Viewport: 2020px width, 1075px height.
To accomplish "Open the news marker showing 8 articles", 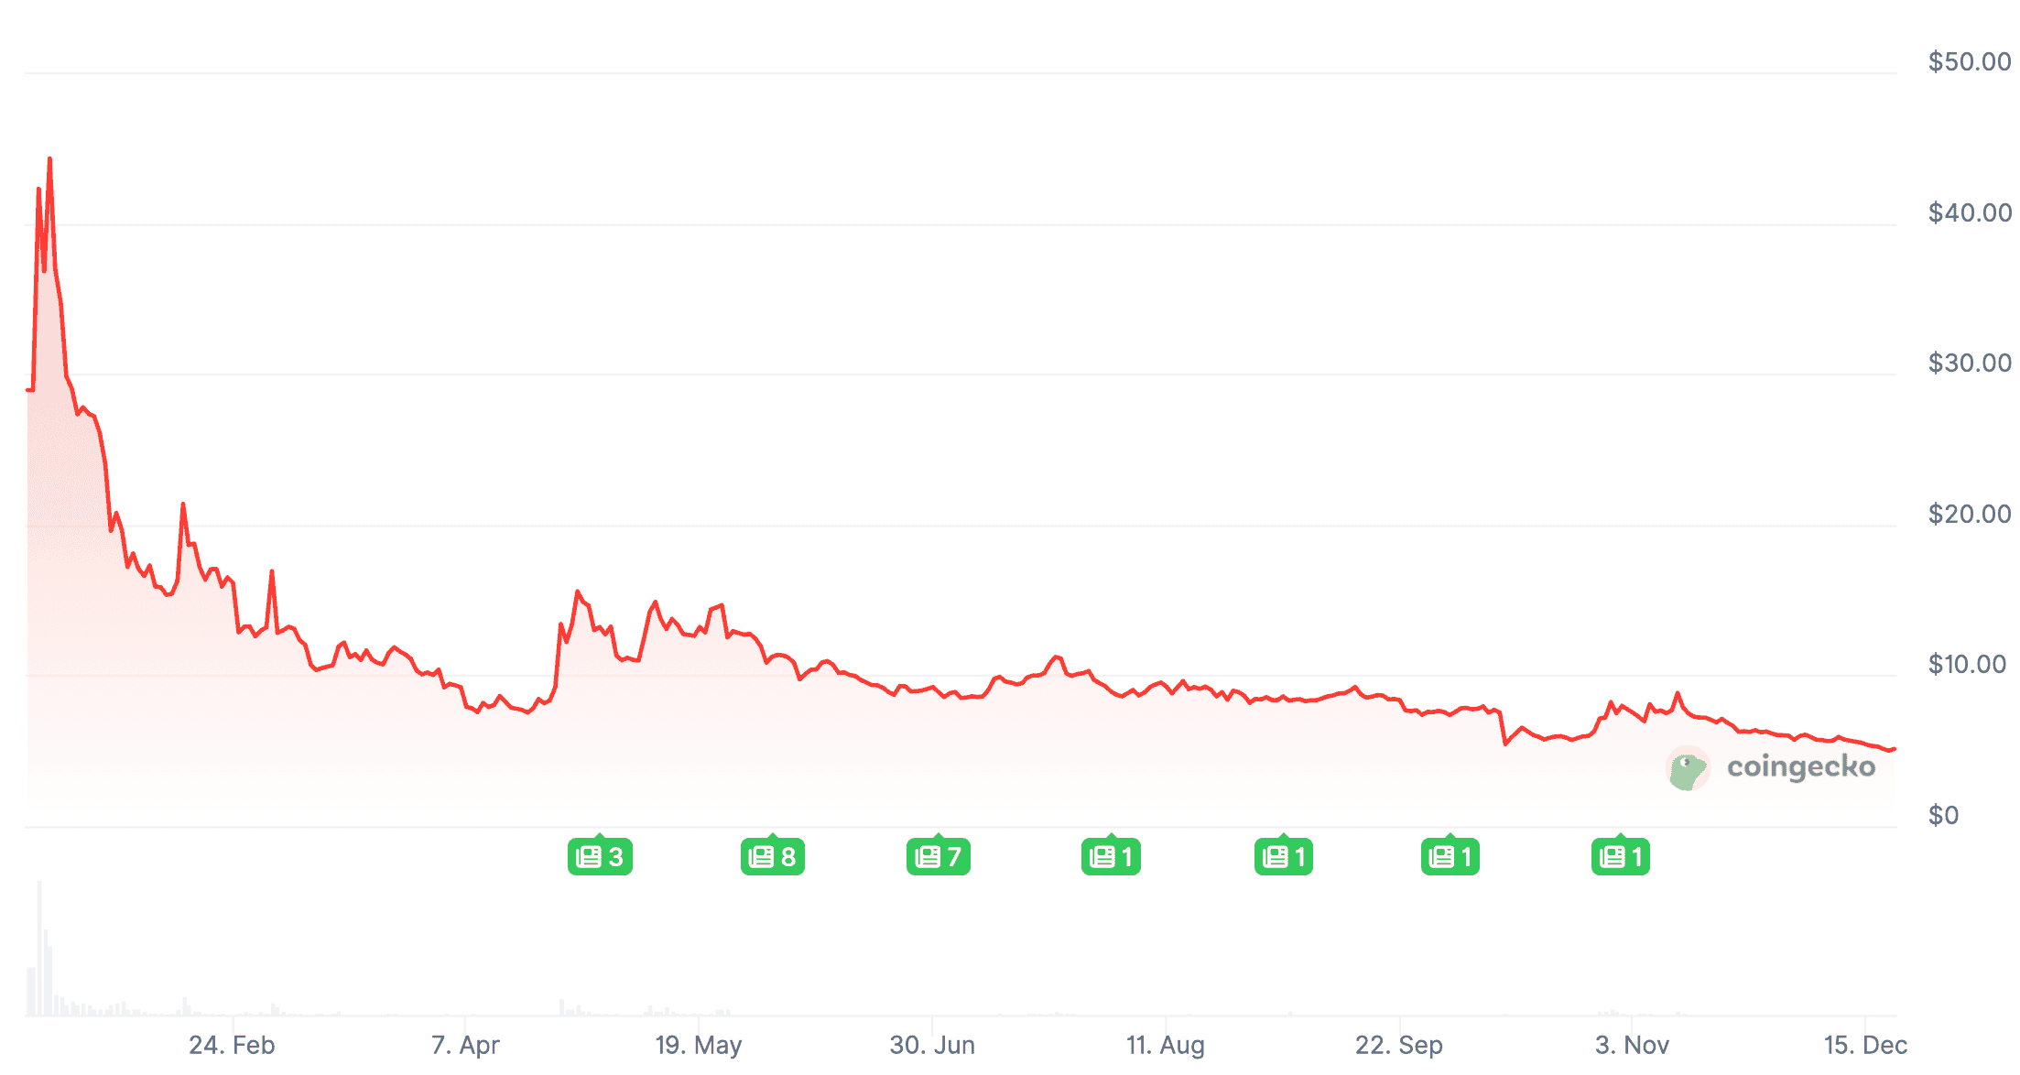I will point(773,857).
